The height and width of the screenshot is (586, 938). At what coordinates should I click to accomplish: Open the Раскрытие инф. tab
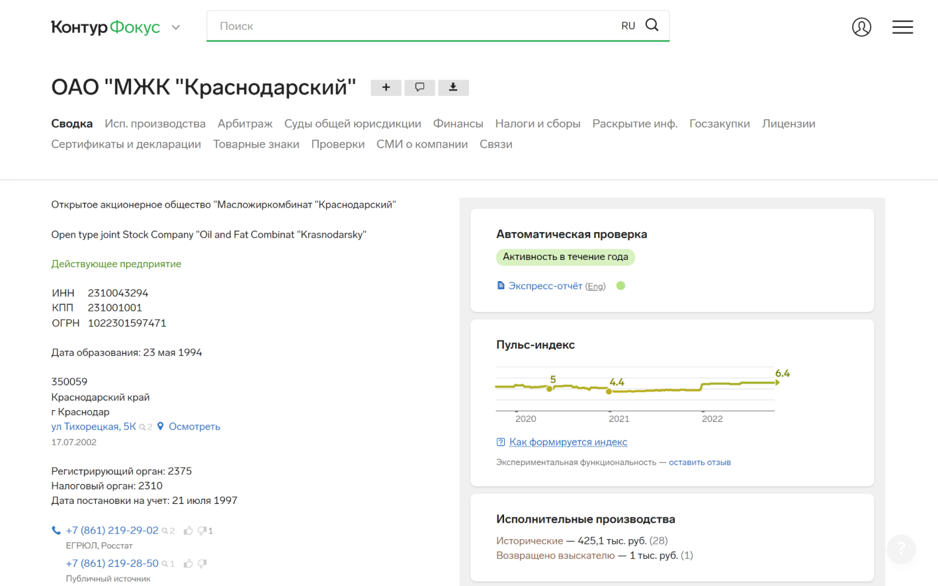point(634,124)
